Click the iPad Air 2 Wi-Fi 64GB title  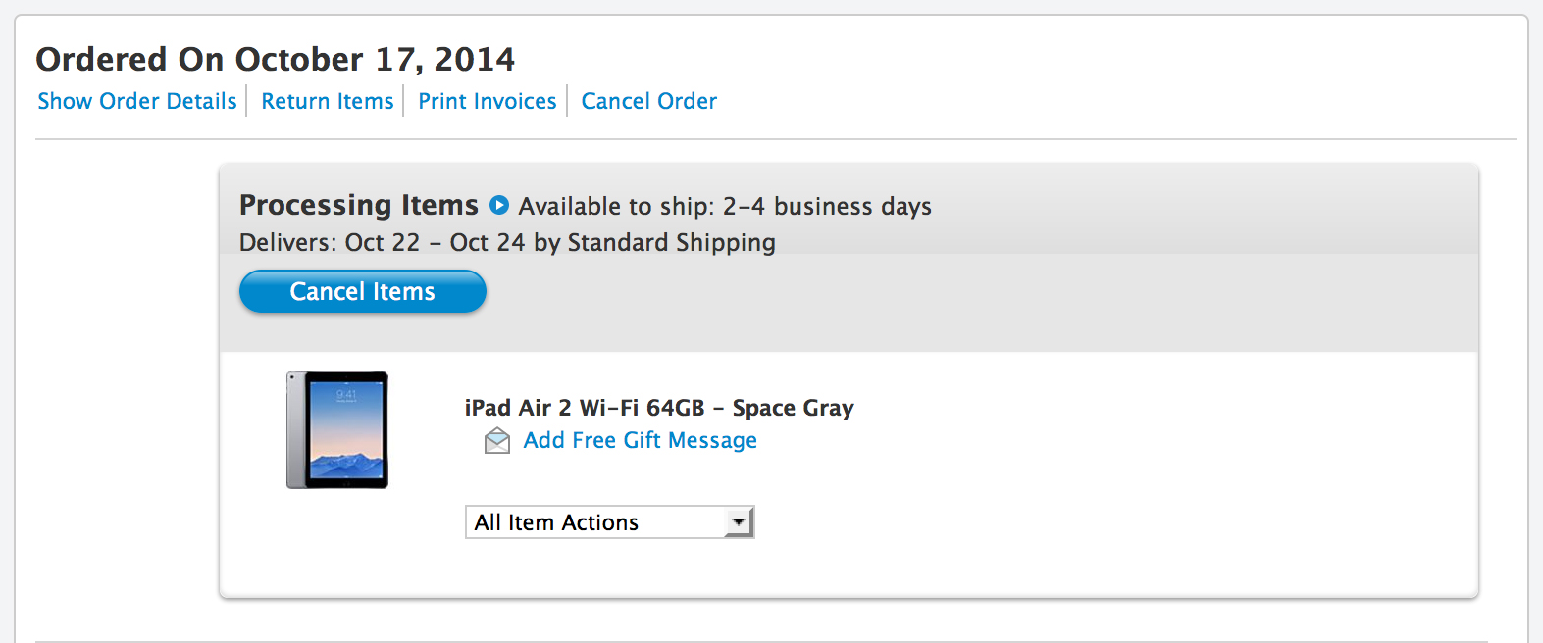click(585, 408)
